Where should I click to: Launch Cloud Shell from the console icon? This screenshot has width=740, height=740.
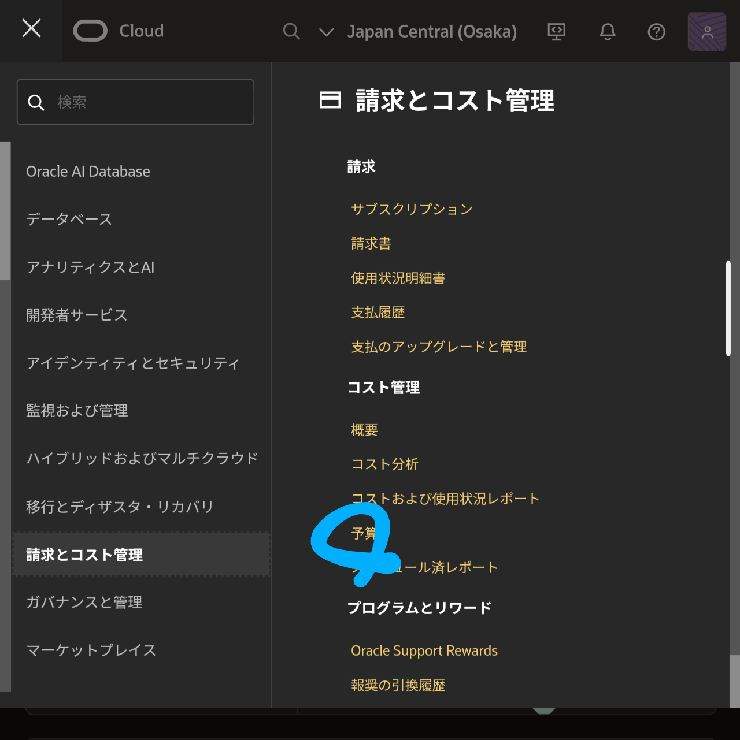point(556,32)
